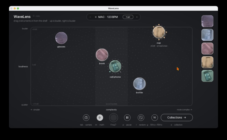Click the random dice button
Screen dimensions: 227x140
tap(141, 118)
